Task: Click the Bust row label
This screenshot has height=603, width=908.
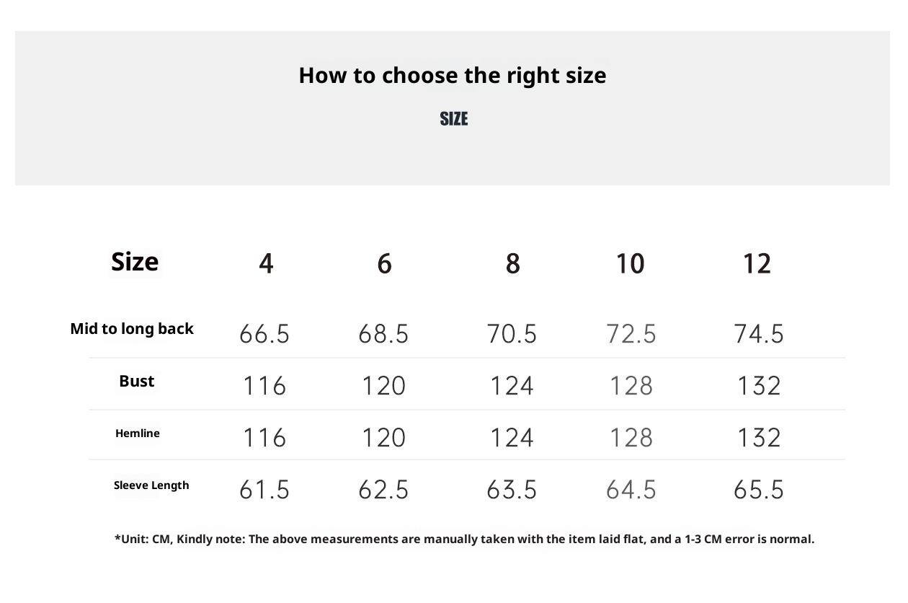Action: pos(137,381)
